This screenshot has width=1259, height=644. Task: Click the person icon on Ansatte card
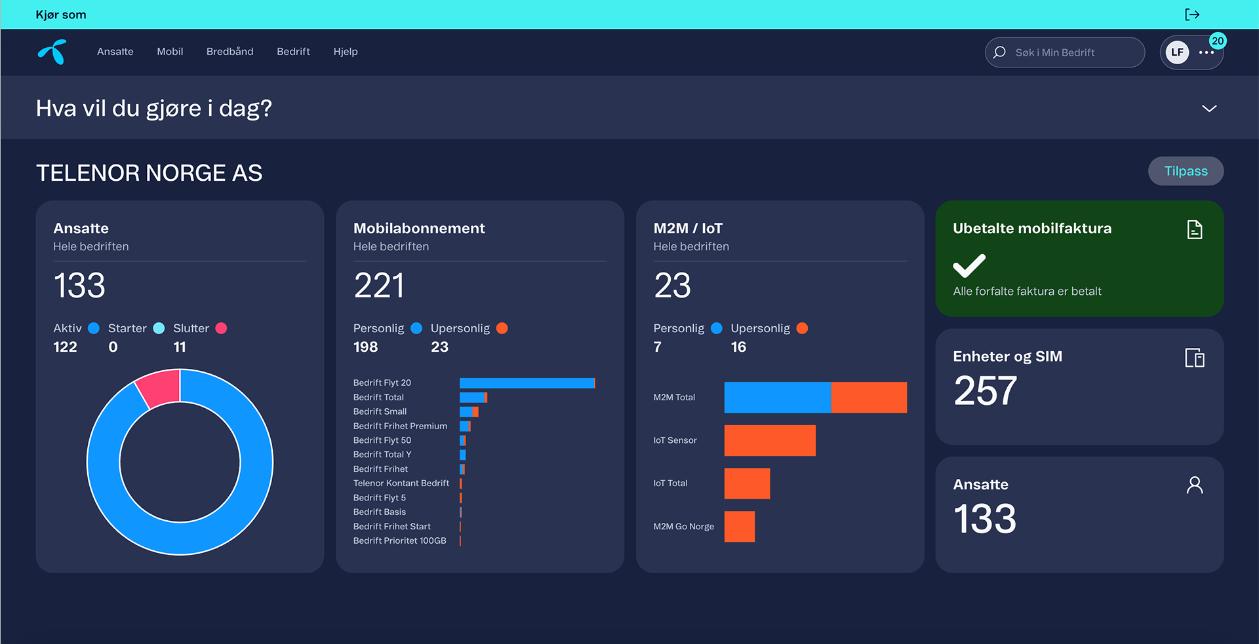point(1195,485)
